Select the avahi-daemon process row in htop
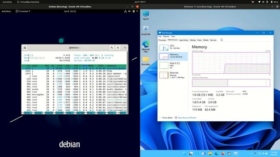The image size is (280, 157). (74, 89)
